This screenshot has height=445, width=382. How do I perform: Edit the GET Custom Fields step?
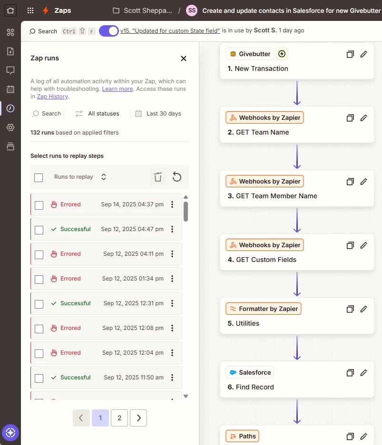[x=364, y=245]
